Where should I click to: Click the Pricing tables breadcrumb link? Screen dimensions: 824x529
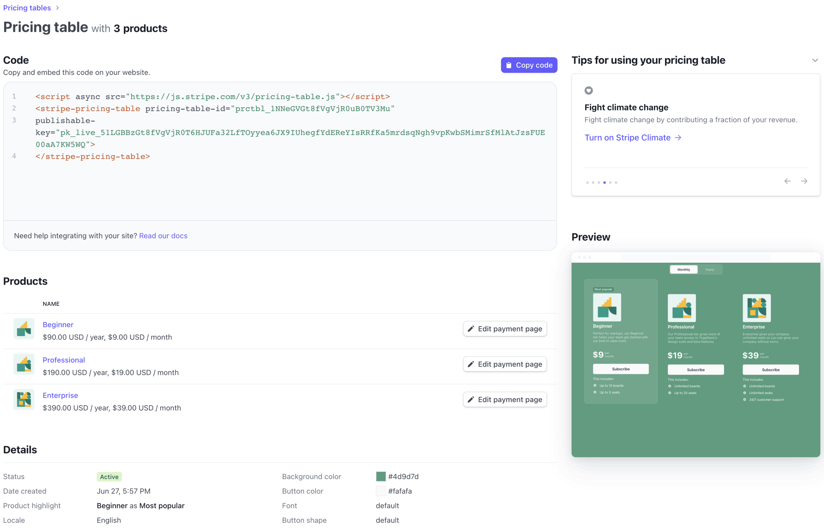[x=27, y=8]
